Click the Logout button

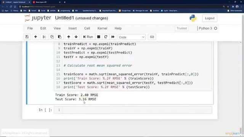click(x=210, y=18)
